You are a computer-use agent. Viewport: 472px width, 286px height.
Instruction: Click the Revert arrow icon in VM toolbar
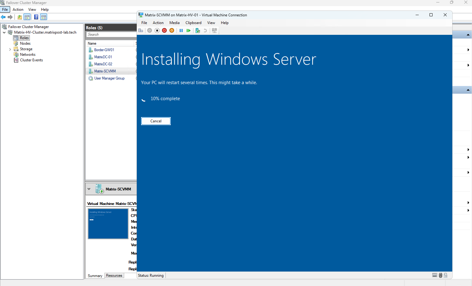click(205, 31)
